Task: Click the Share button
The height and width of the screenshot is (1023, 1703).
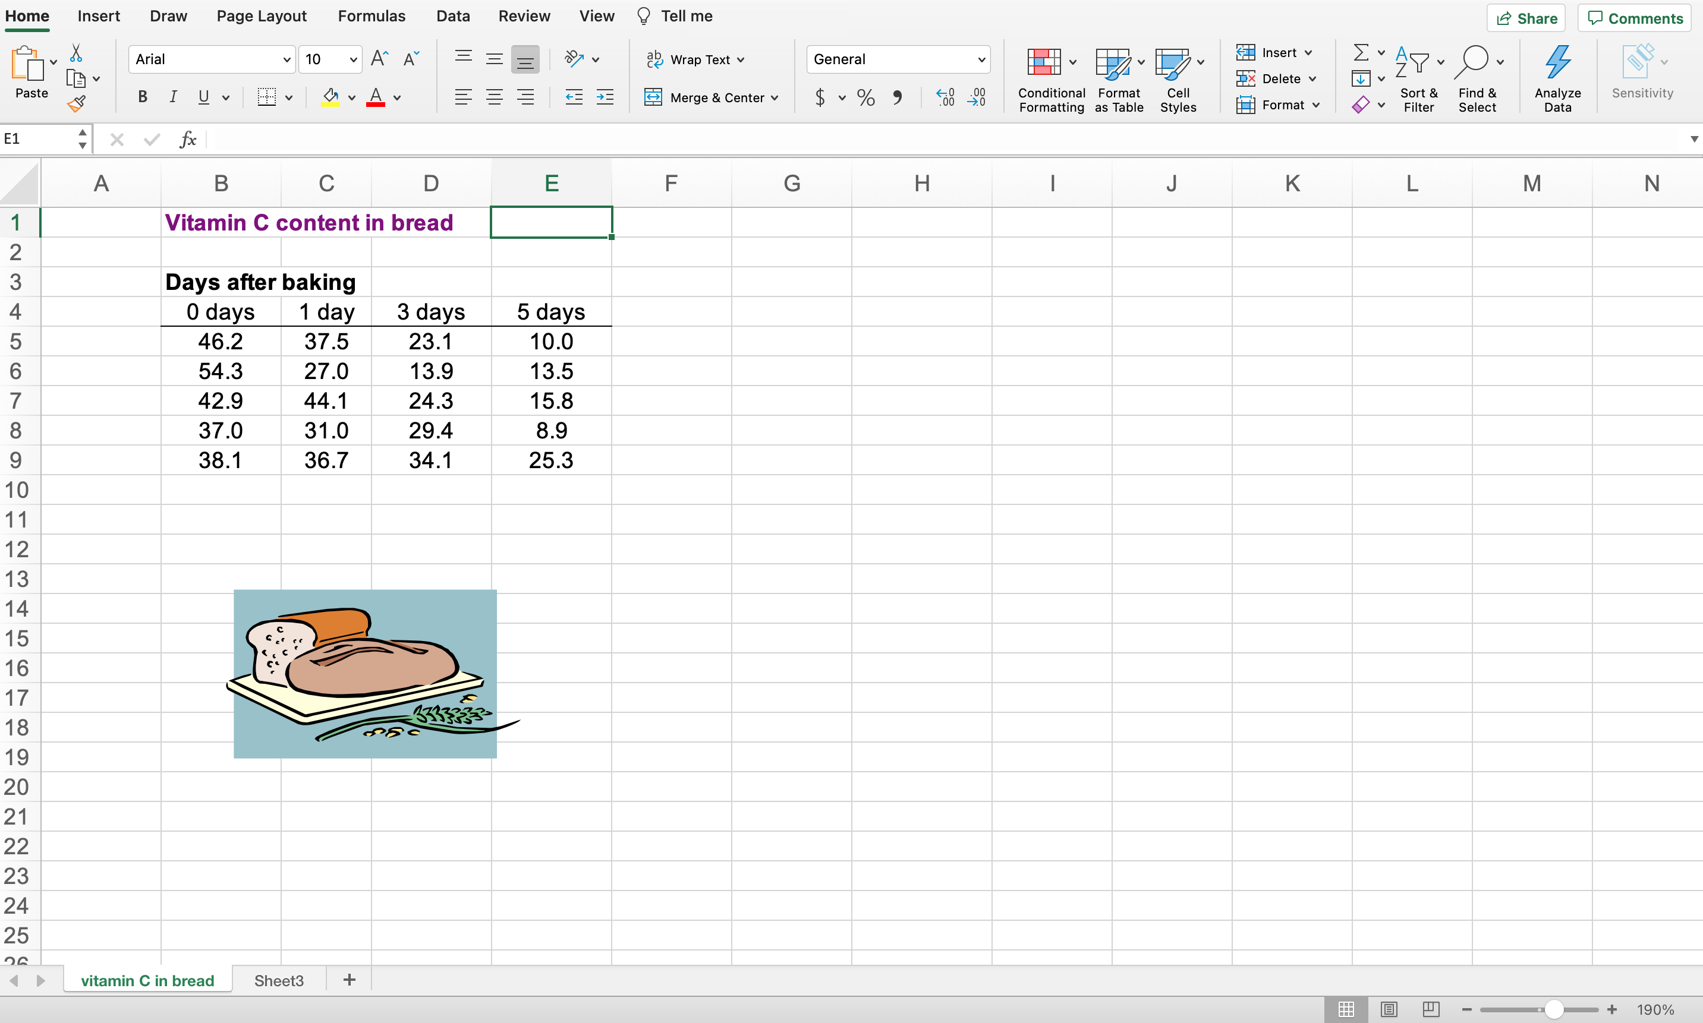Action: [x=1526, y=18]
